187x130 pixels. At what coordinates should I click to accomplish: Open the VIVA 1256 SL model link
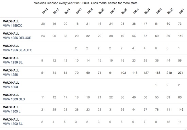pos(13,62)
